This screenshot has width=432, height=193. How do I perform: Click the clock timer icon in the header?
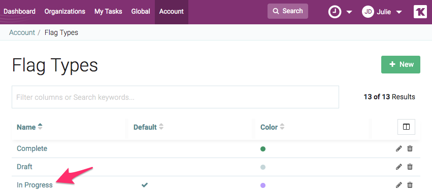pos(335,12)
